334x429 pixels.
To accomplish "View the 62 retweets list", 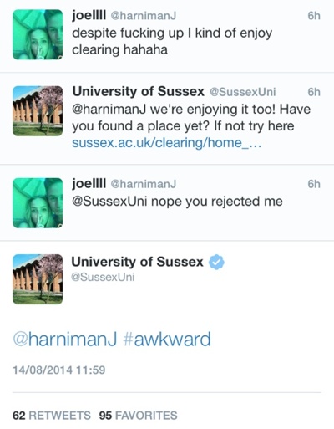I will tap(52, 416).
